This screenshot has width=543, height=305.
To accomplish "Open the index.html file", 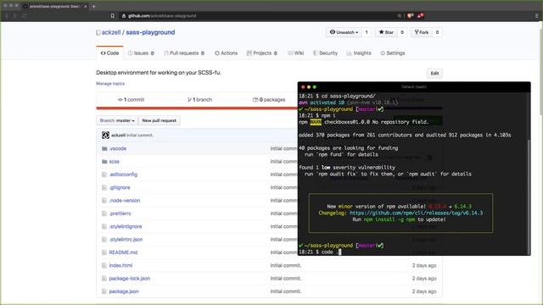I will (120, 265).
